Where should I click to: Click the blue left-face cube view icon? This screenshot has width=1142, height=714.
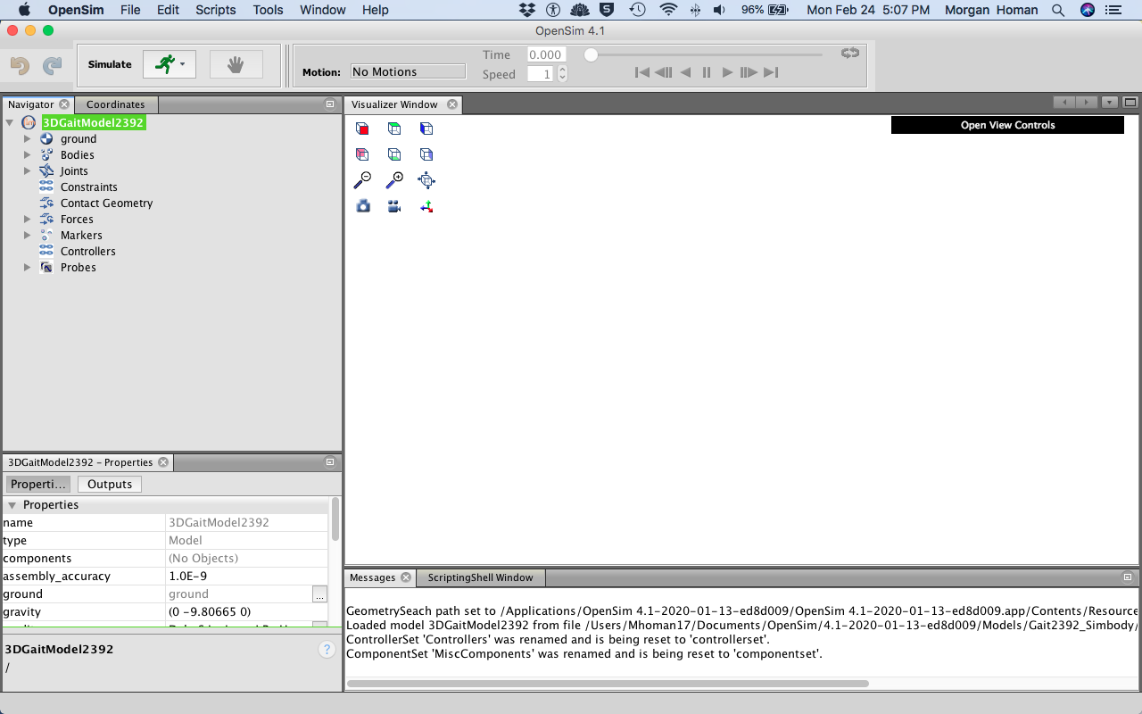[426, 129]
